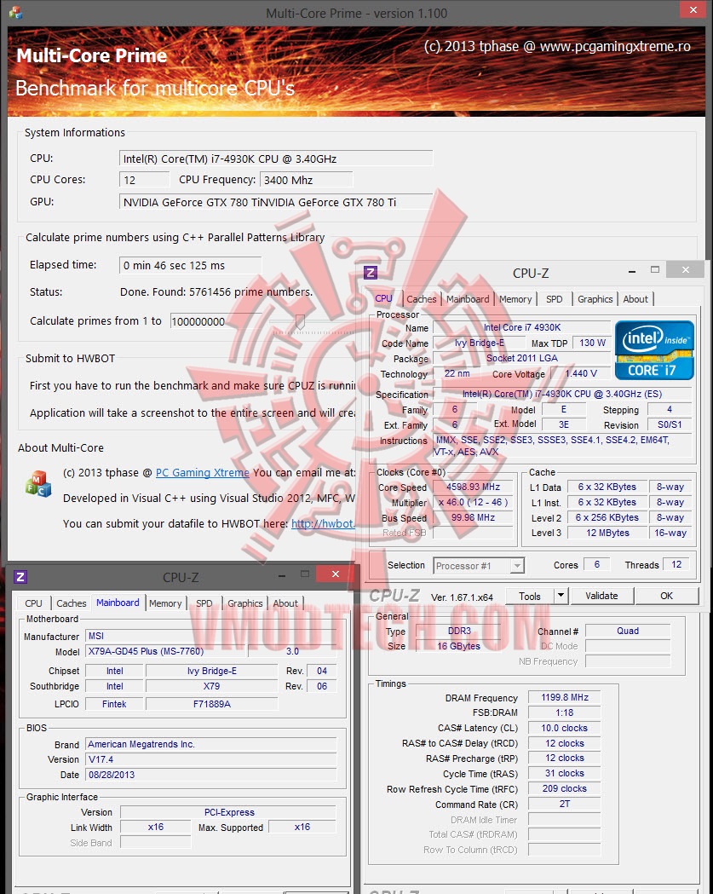Click the Elapsed time field
Screen dimensions: 713x894
tap(190, 265)
